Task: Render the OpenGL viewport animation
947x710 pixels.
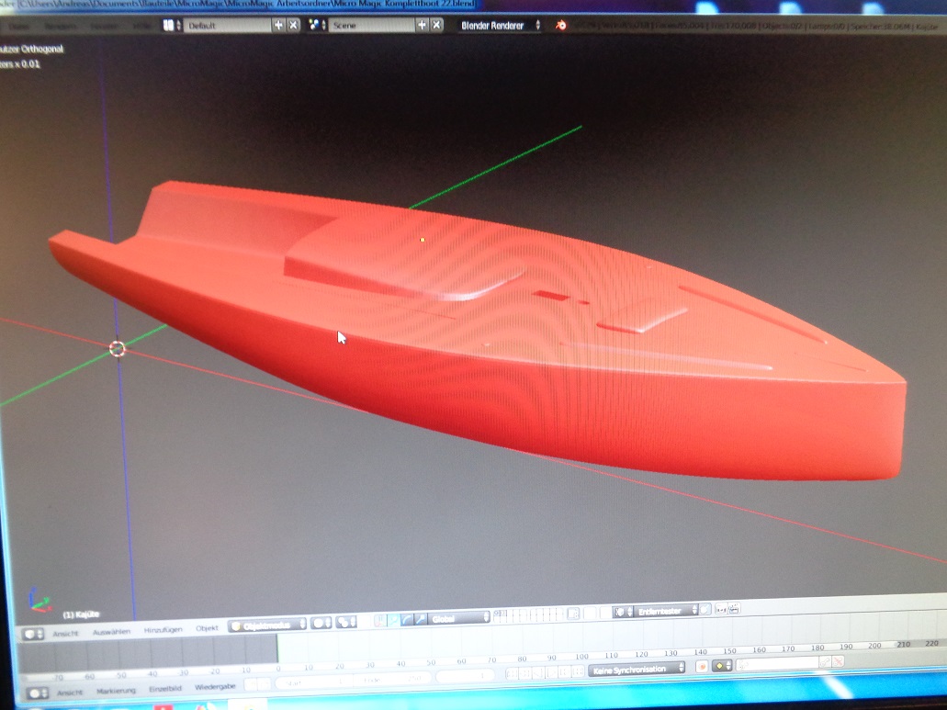Action: (734, 609)
